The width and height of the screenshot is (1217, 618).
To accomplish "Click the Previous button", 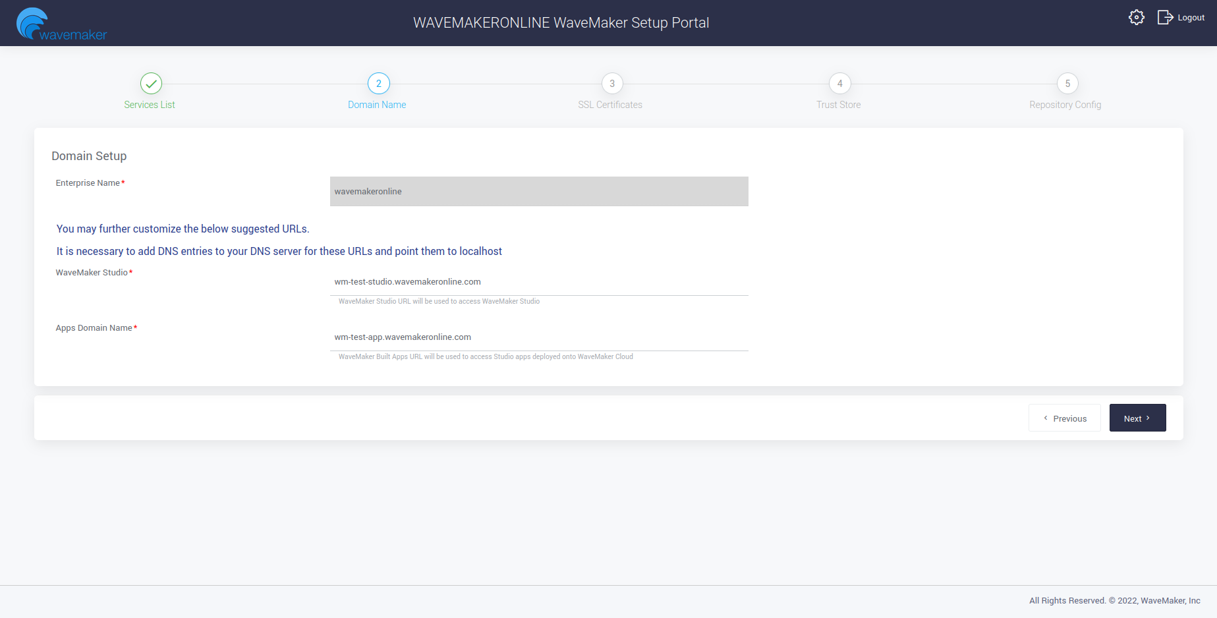I will click(1064, 418).
